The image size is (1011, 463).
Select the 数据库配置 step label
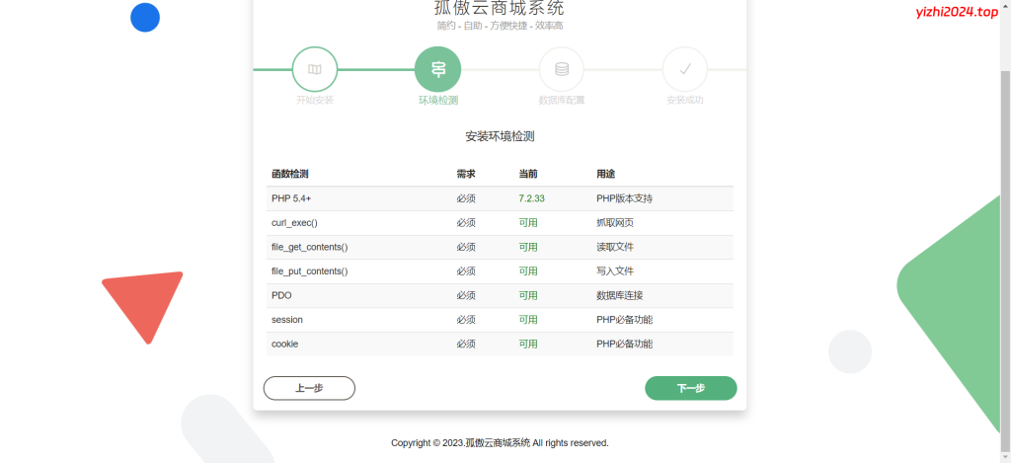(561, 100)
